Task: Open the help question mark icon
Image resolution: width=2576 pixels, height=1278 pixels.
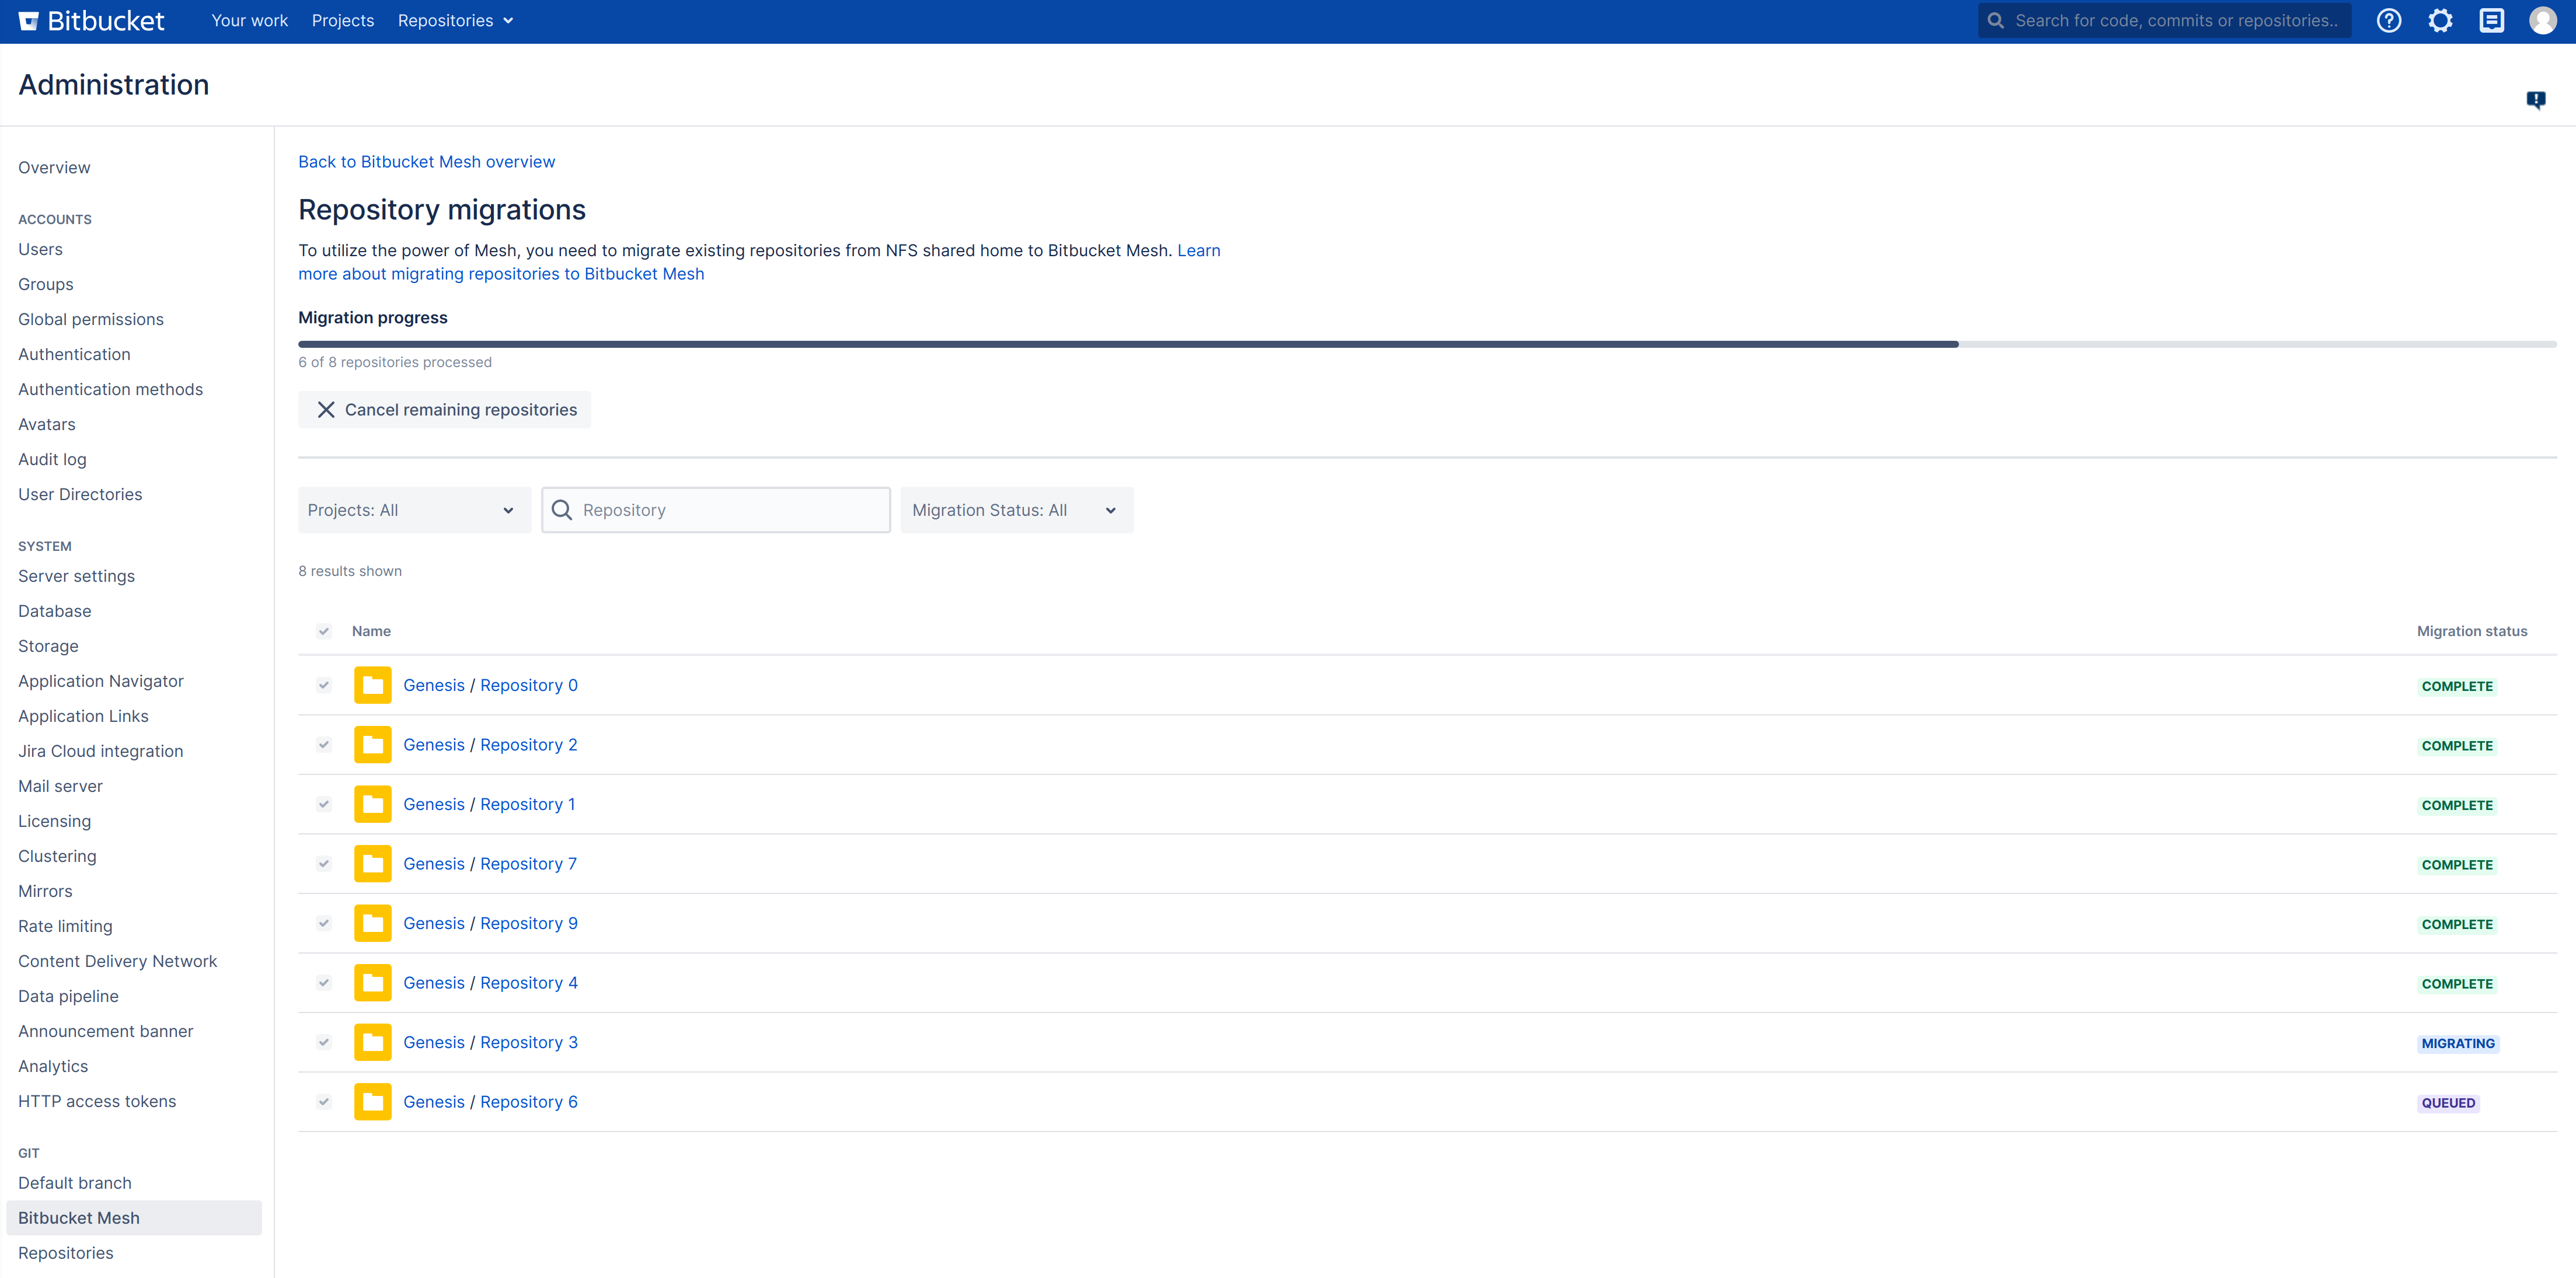Action: (2388, 21)
